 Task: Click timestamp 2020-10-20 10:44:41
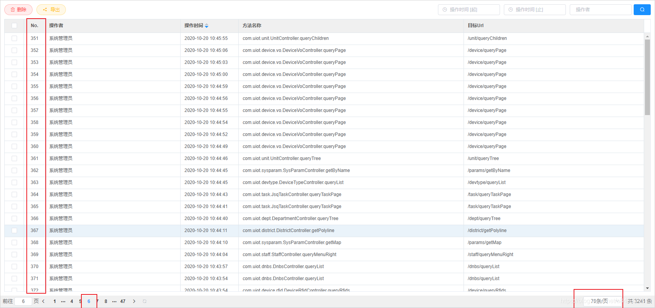(x=206, y=206)
